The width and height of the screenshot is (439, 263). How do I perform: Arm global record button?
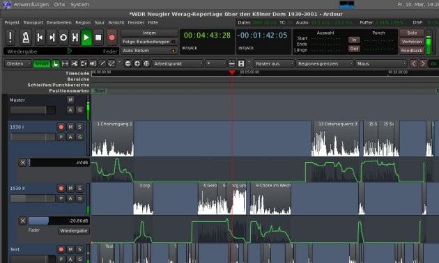(x=111, y=37)
